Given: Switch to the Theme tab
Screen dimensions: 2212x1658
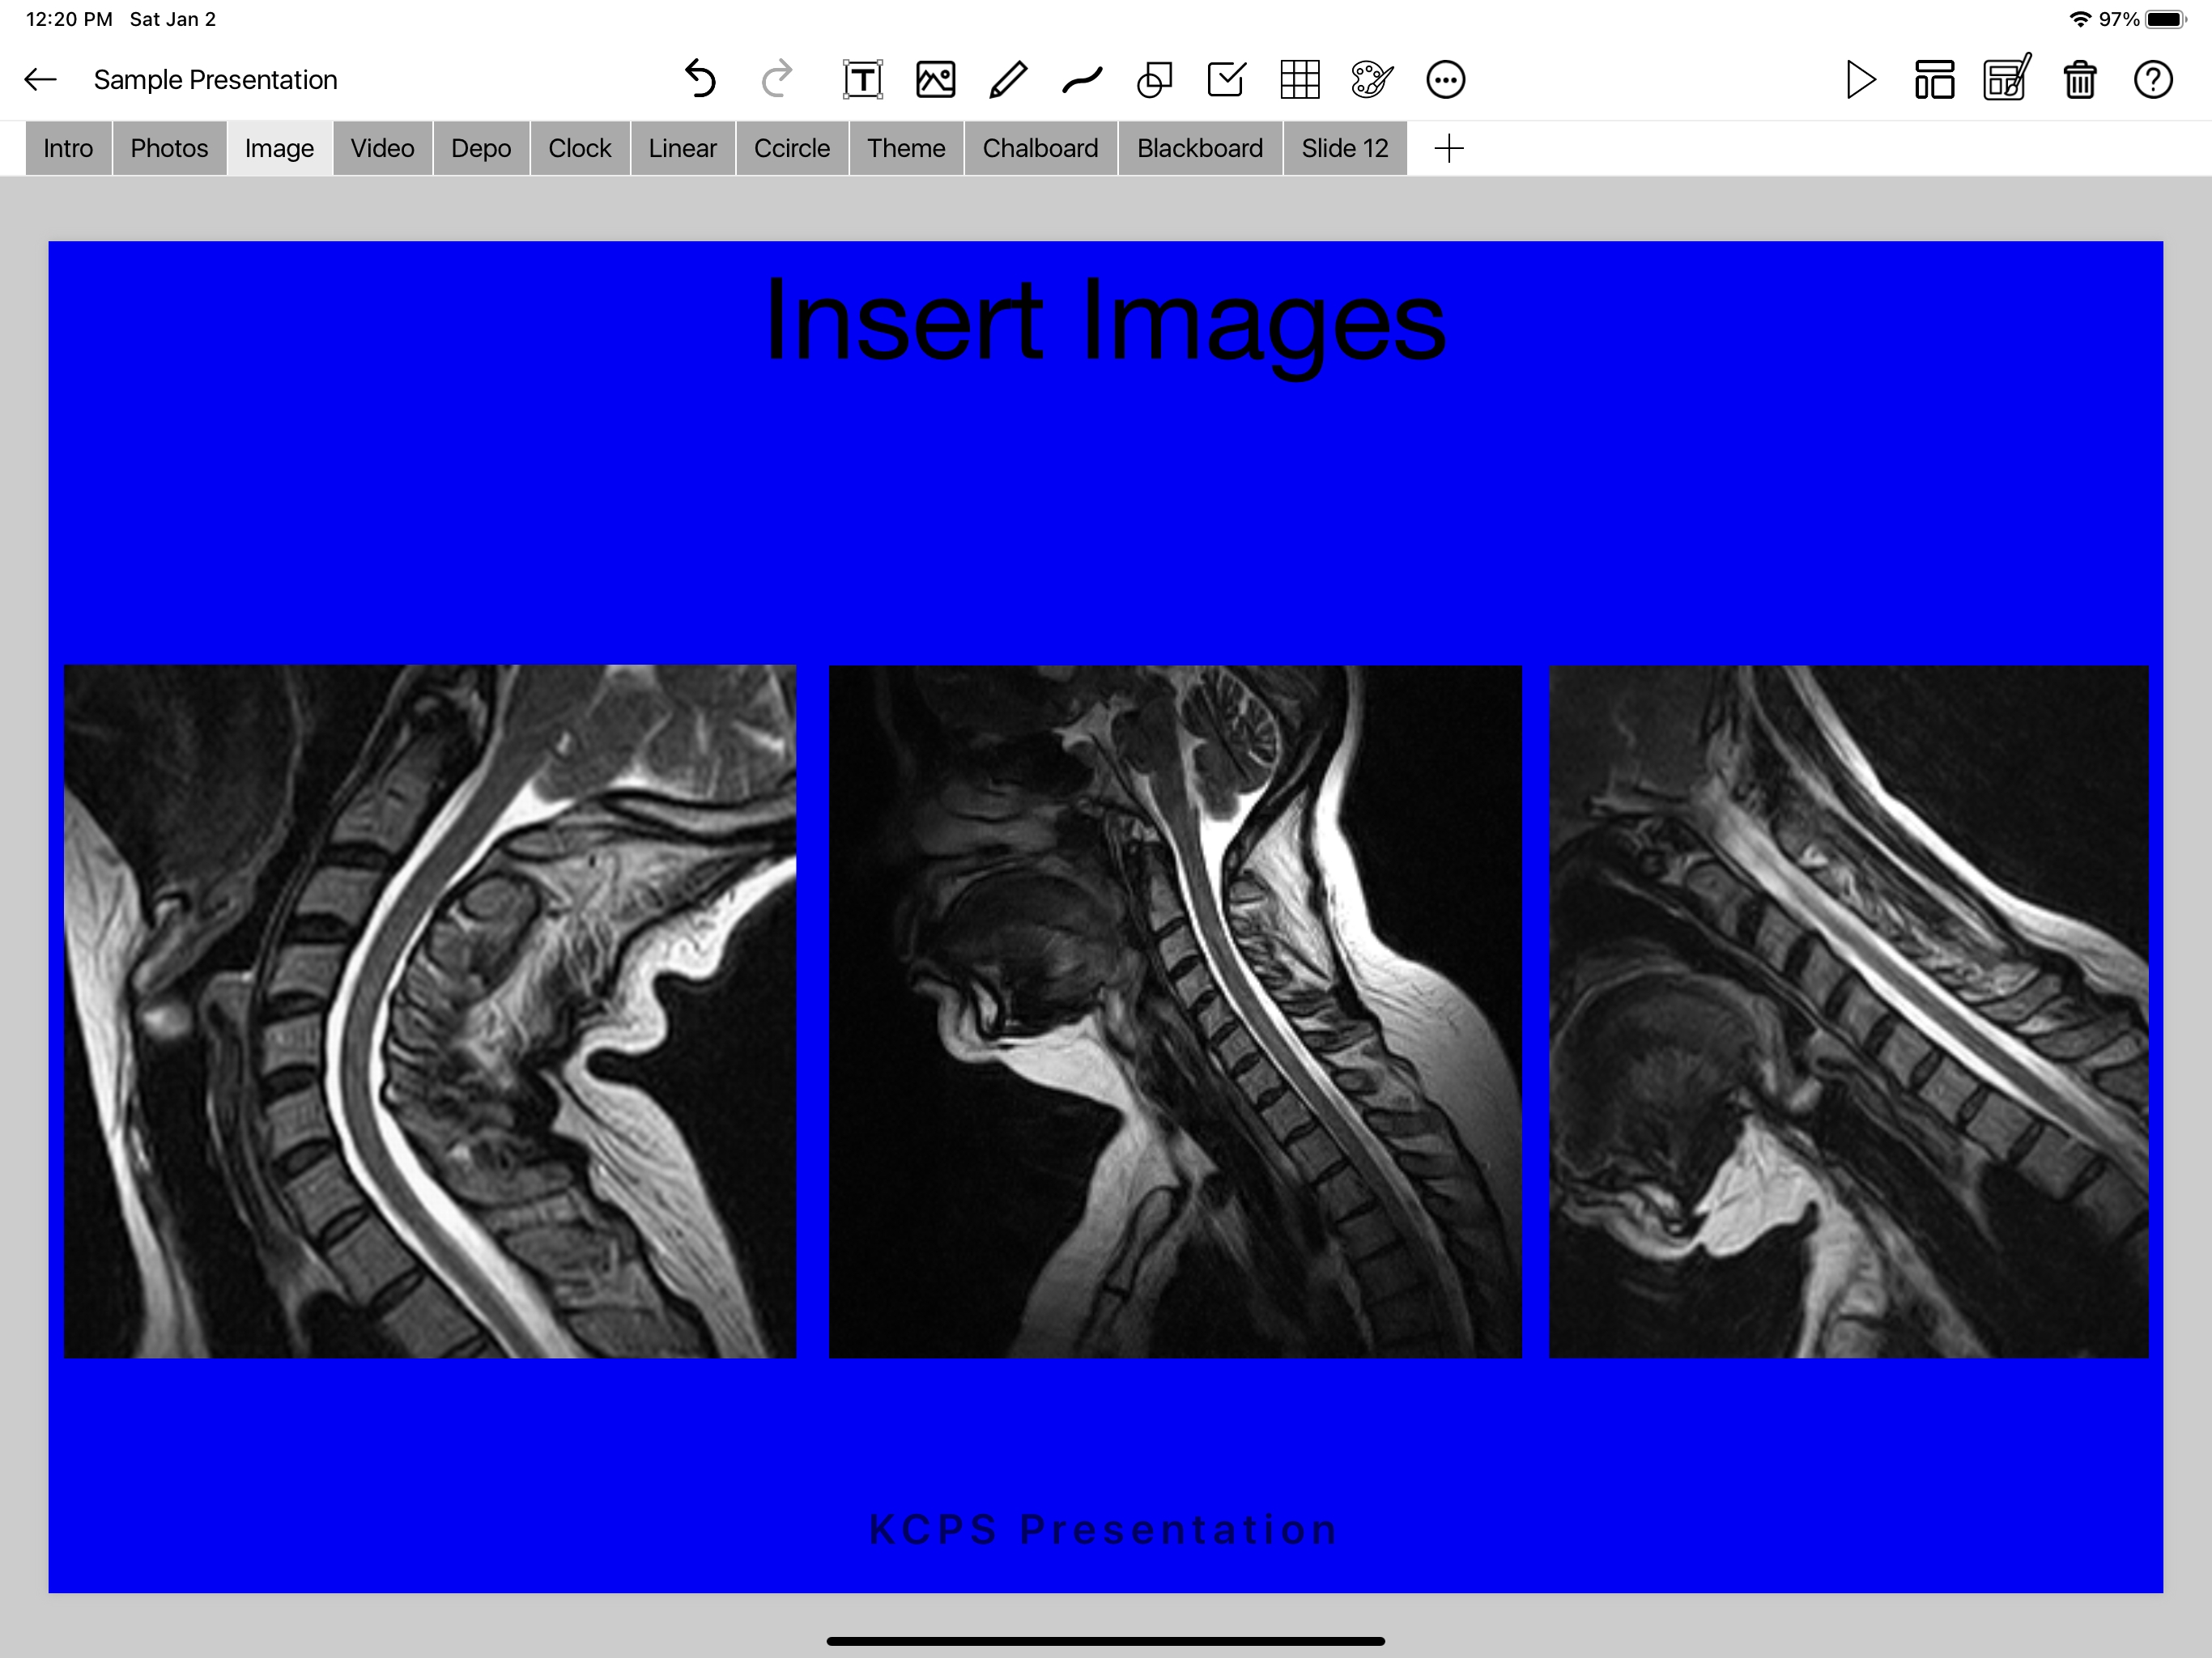Looking at the screenshot, I should coord(906,149).
